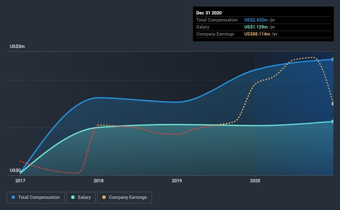
Task: Click the Company Earnings tooltip row label
Action: pos(215,34)
